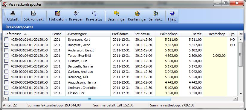Select name Augustsson, Hanna
The width and height of the screenshot is (246, 110).
click(x=82, y=82)
